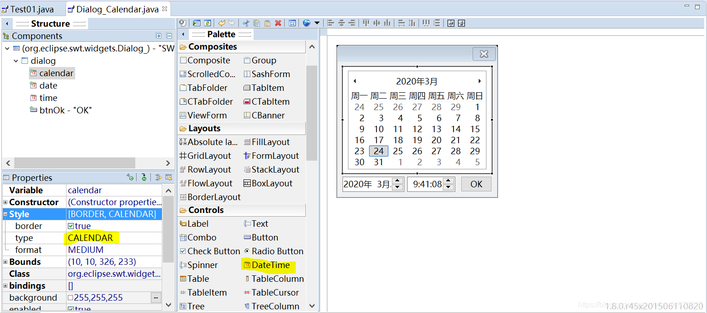Select day 24 in the March calendar
Screen dimensions: 707x313
379,151
